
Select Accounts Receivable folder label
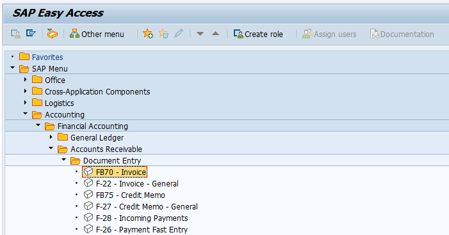click(106, 149)
